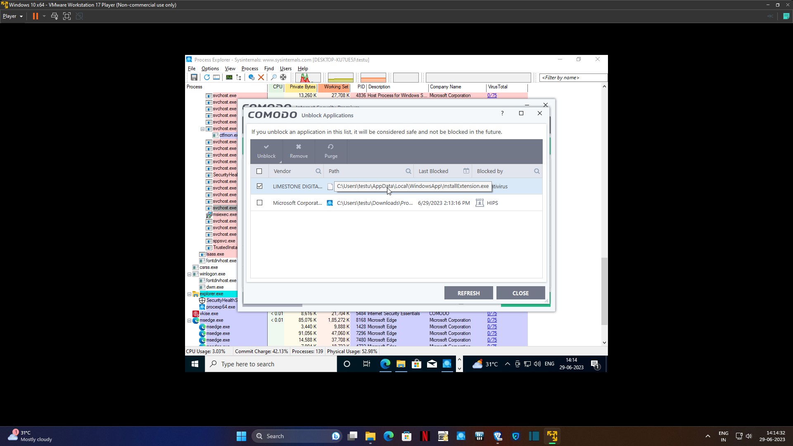The image size is (793, 446).
Task: Click the Remove icon in Comodo toolbar
Action: pos(299,151)
